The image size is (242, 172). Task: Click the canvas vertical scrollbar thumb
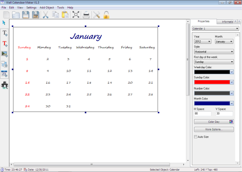click(x=188, y=60)
